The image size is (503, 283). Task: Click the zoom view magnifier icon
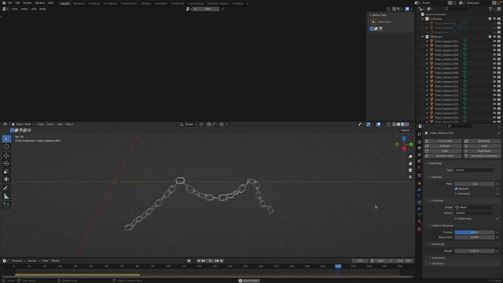[410, 156]
